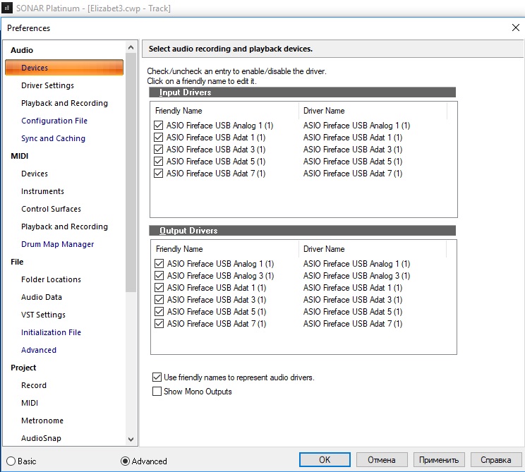Click the MIDI section heading
This screenshot has height=472, width=525.
[20, 156]
